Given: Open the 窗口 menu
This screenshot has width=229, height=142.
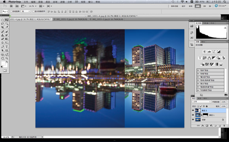Looking at the screenshot, I should tap(90, 2).
